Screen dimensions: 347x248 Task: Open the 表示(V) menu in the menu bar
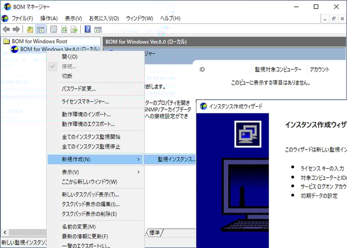[x=73, y=18]
